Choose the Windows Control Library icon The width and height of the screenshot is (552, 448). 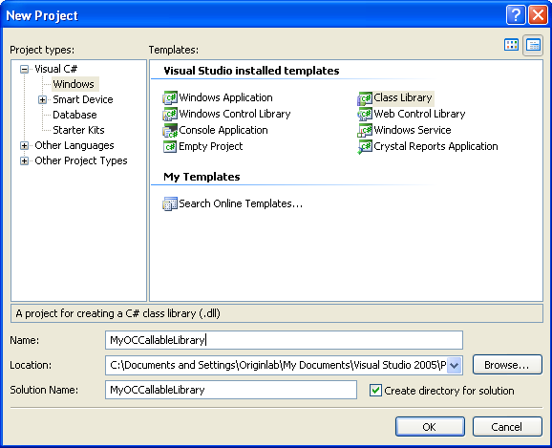click(x=170, y=114)
